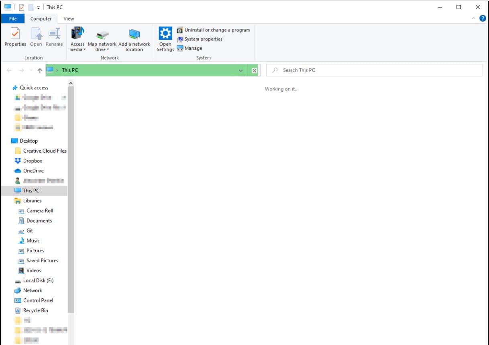Click Uninstall or change a program
Image resolution: width=489 pixels, height=345 pixels.
[213, 30]
